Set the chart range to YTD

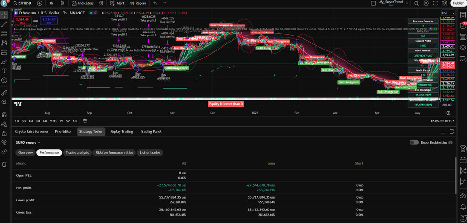tap(53, 122)
